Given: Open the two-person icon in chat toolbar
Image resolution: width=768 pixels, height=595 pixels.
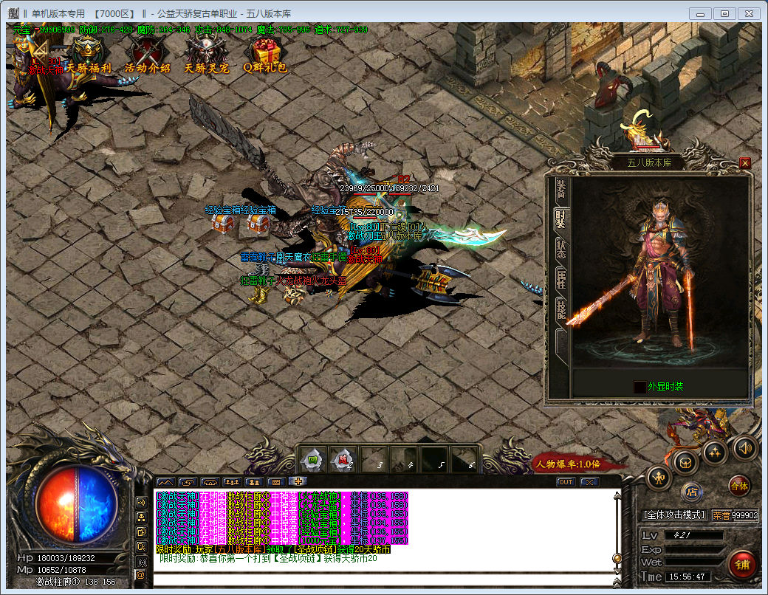Looking at the screenshot, I should [254, 482].
